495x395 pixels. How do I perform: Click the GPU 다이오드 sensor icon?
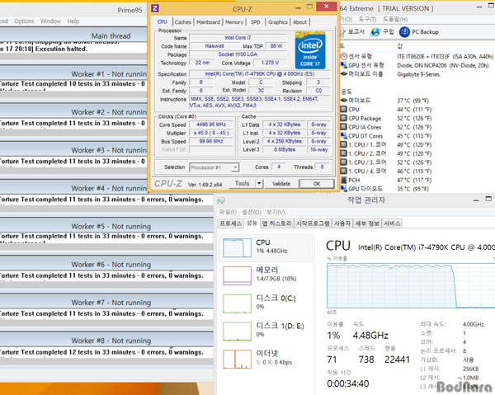(x=344, y=188)
